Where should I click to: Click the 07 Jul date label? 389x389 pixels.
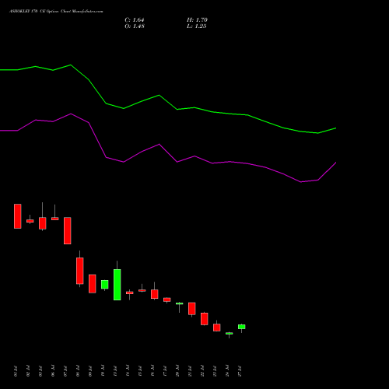coord(65,371)
